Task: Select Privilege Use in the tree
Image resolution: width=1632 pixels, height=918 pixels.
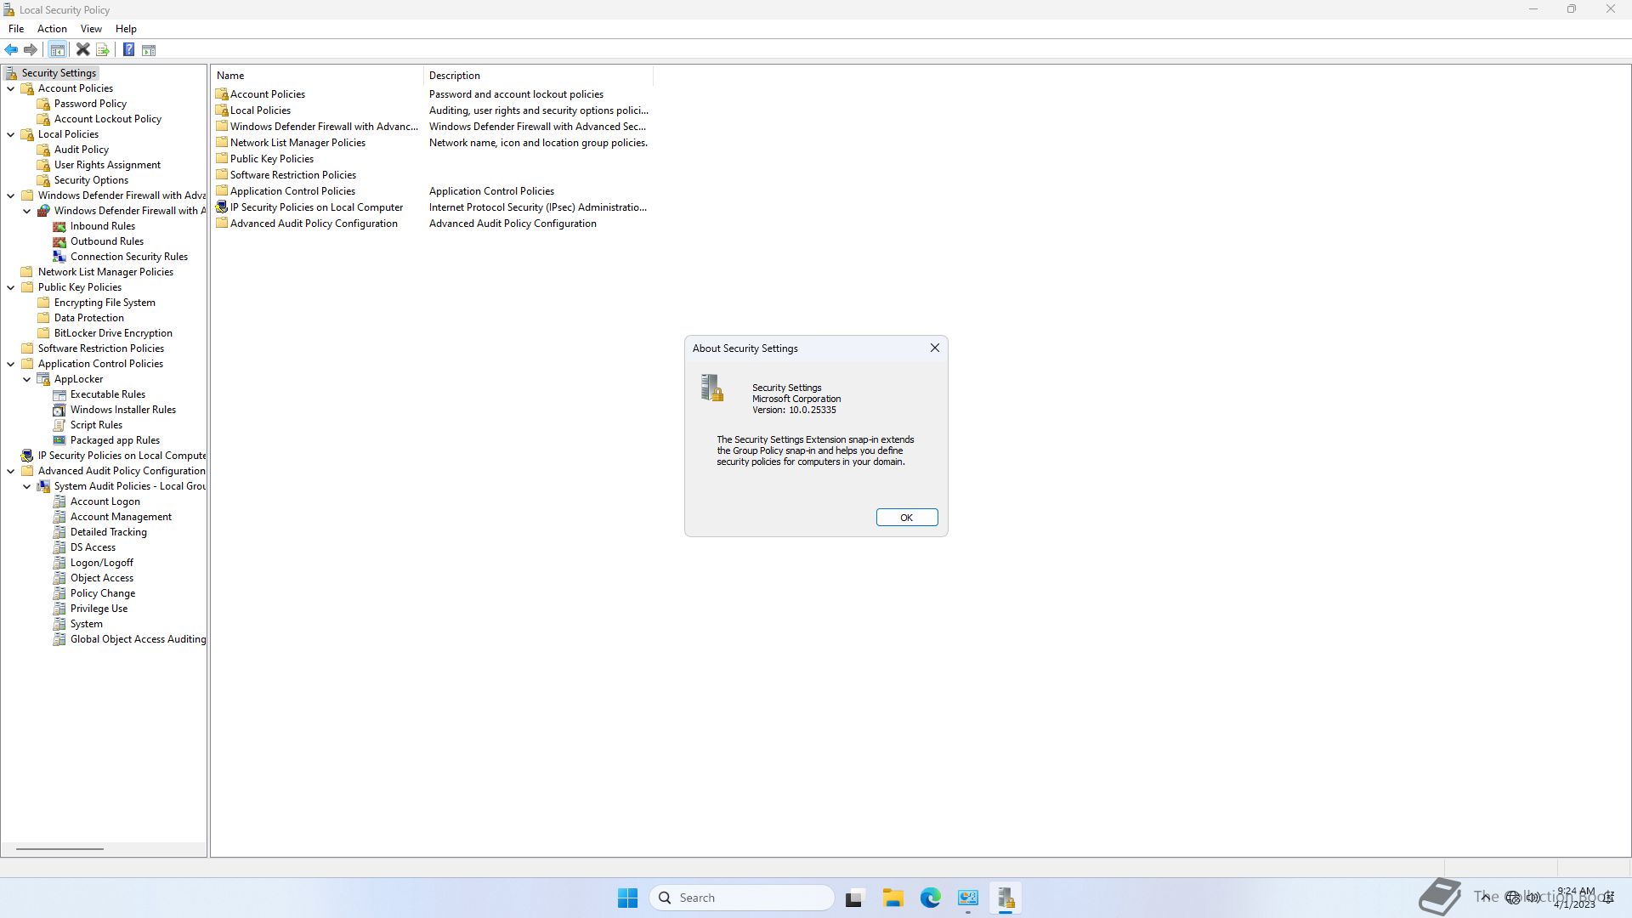Action: tap(99, 609)
